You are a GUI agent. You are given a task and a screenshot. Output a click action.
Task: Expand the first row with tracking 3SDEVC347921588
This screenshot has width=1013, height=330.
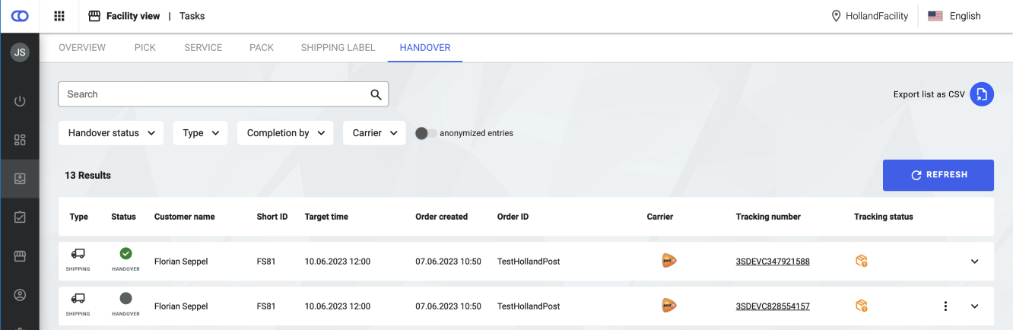click(x=974, y=262)
